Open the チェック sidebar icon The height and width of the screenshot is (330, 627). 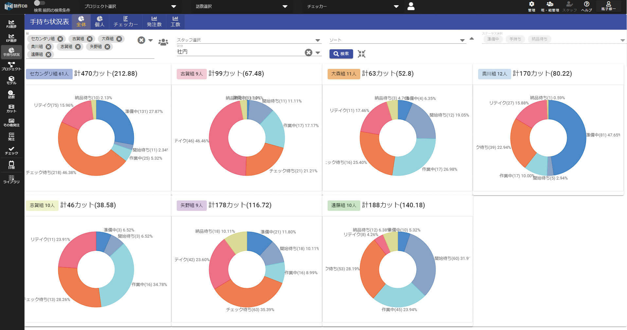[11, 150]
